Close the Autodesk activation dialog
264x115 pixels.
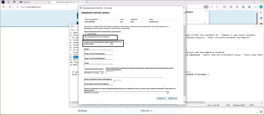tap(184, 8)
